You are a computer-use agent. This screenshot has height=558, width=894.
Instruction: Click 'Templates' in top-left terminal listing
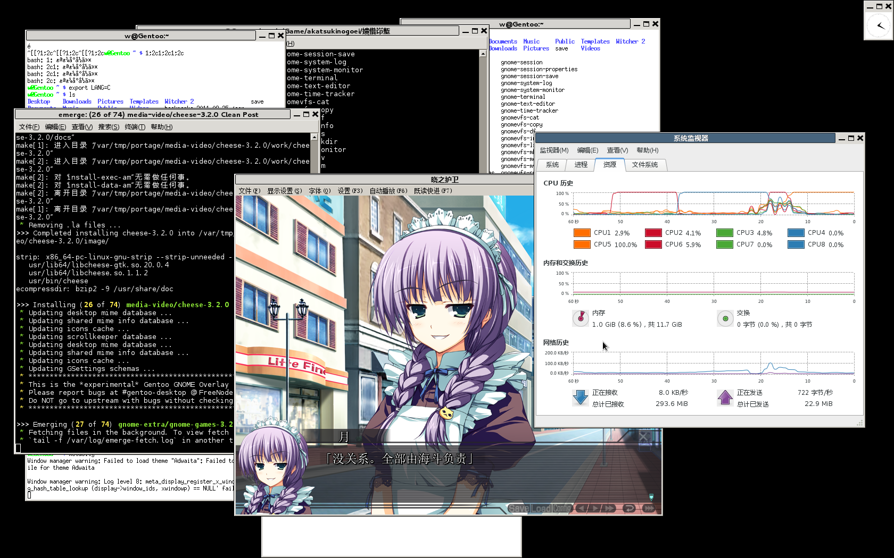(x=144, y=102)
